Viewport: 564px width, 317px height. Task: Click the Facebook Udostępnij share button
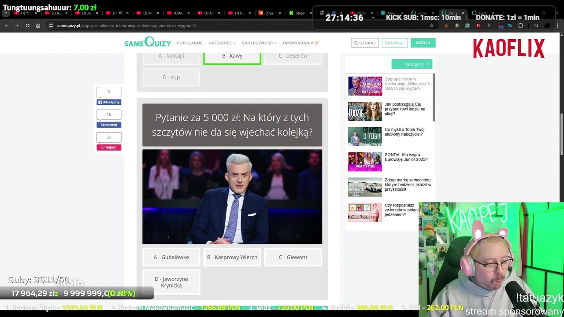pyautogui.click(x=109, y=102)
